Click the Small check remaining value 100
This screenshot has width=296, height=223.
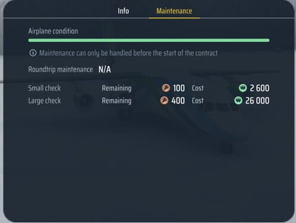pos(179,88)
